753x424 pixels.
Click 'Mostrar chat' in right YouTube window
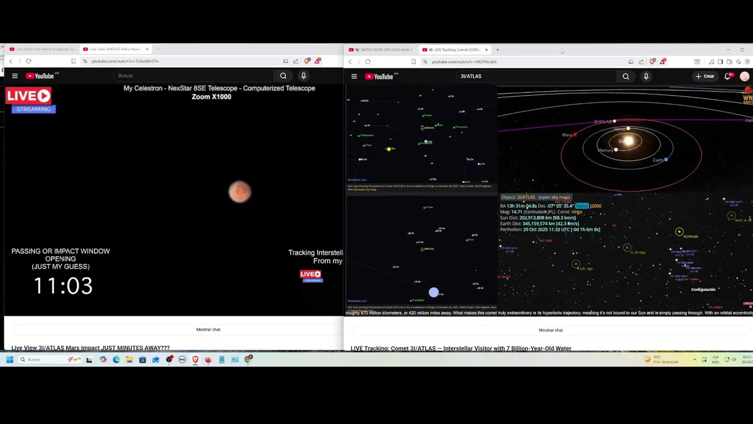(x=551, y=330)
